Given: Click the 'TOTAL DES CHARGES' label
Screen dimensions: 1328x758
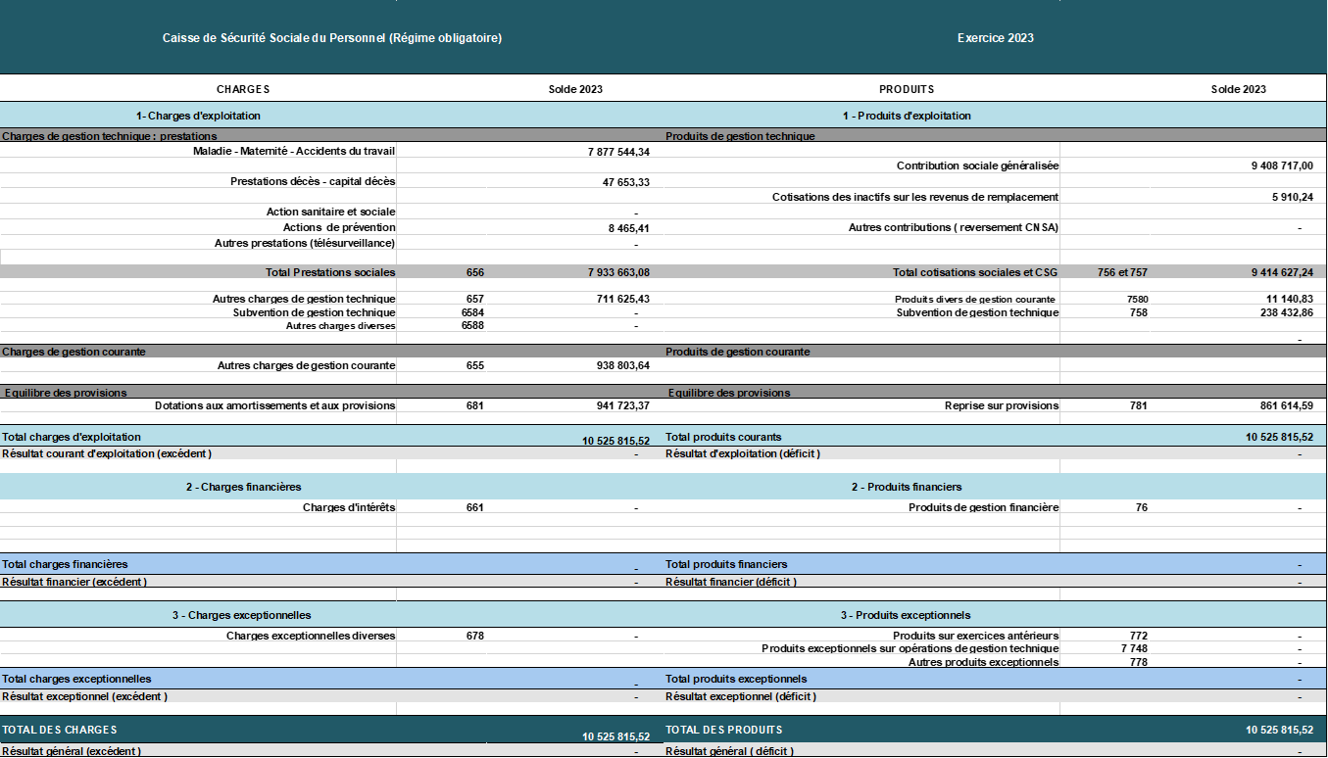Looking at the screenshot, I should point(60,730).
